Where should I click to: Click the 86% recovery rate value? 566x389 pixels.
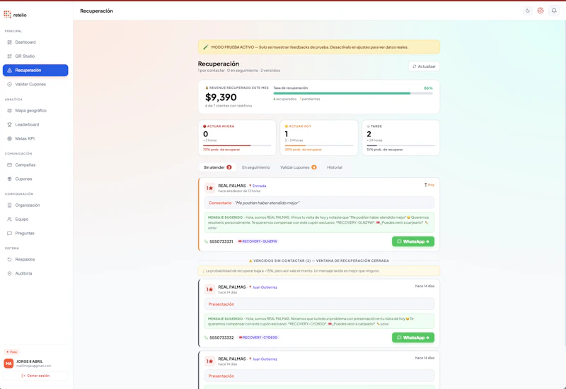click(428, 88)
